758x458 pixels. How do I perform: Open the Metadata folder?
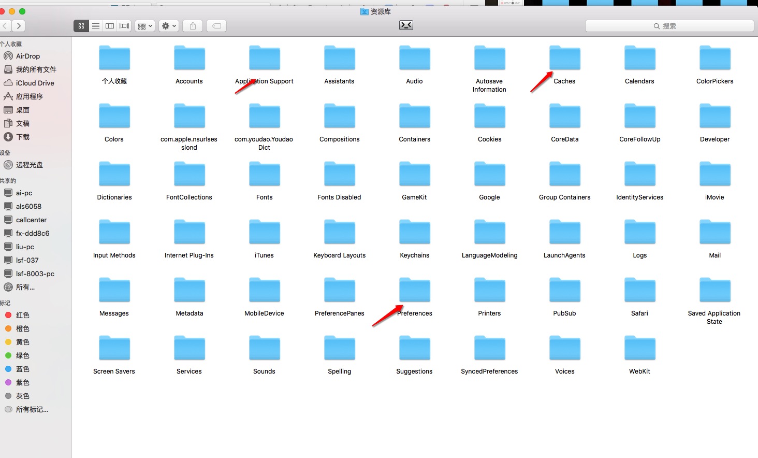pyautogui.click(x=189, y=290)
